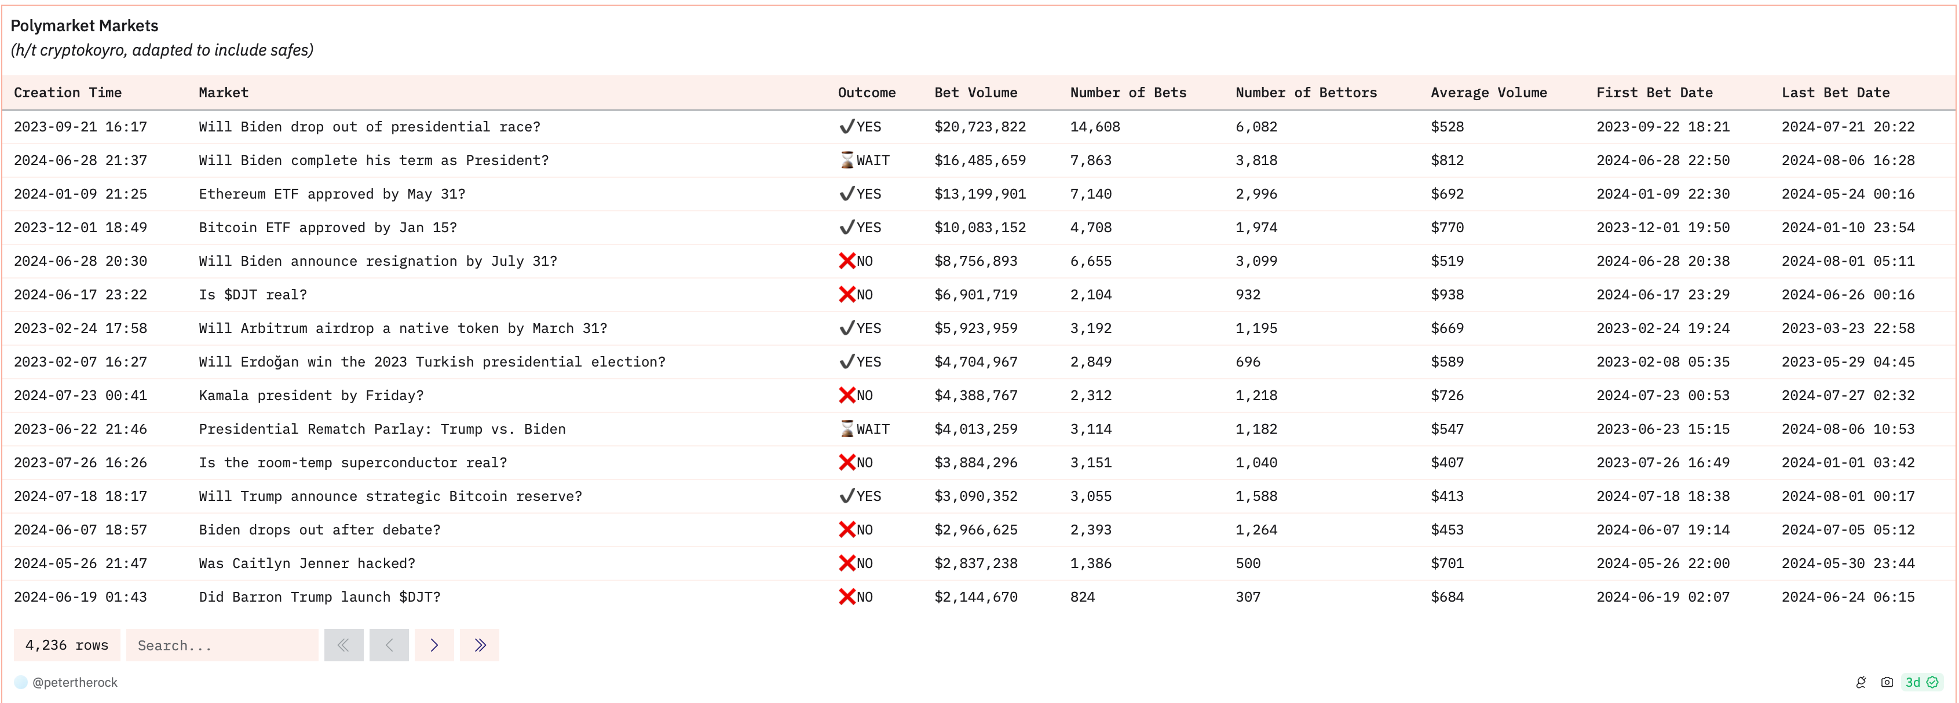Click the NO outcome for Caitlyn Jenner row
The height and width of the screenshot is (703, 1959).
(856, 563)
